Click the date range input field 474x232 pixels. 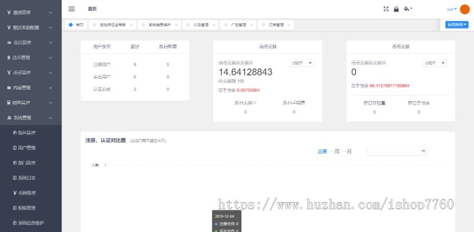pyautogui.click(x=397, y=152)
